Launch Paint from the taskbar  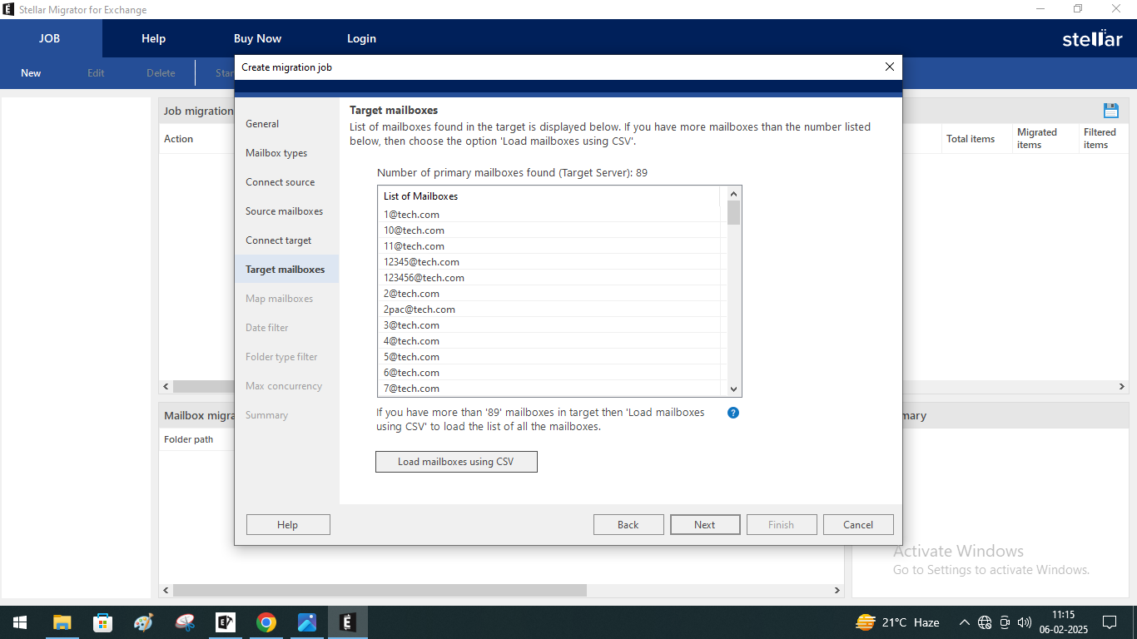(144, 622)
